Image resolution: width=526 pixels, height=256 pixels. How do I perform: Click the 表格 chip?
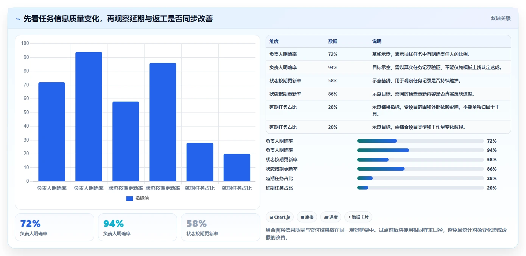[x=307, y=217]
